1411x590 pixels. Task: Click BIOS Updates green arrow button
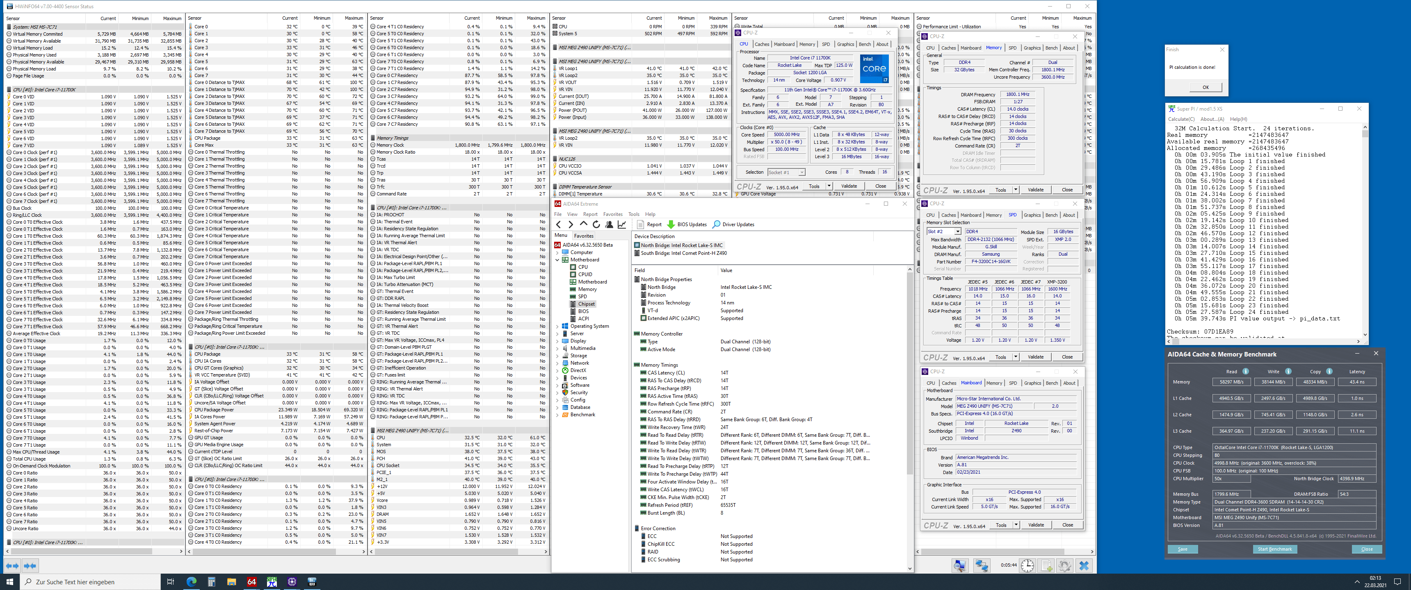(x=687, y=225)
